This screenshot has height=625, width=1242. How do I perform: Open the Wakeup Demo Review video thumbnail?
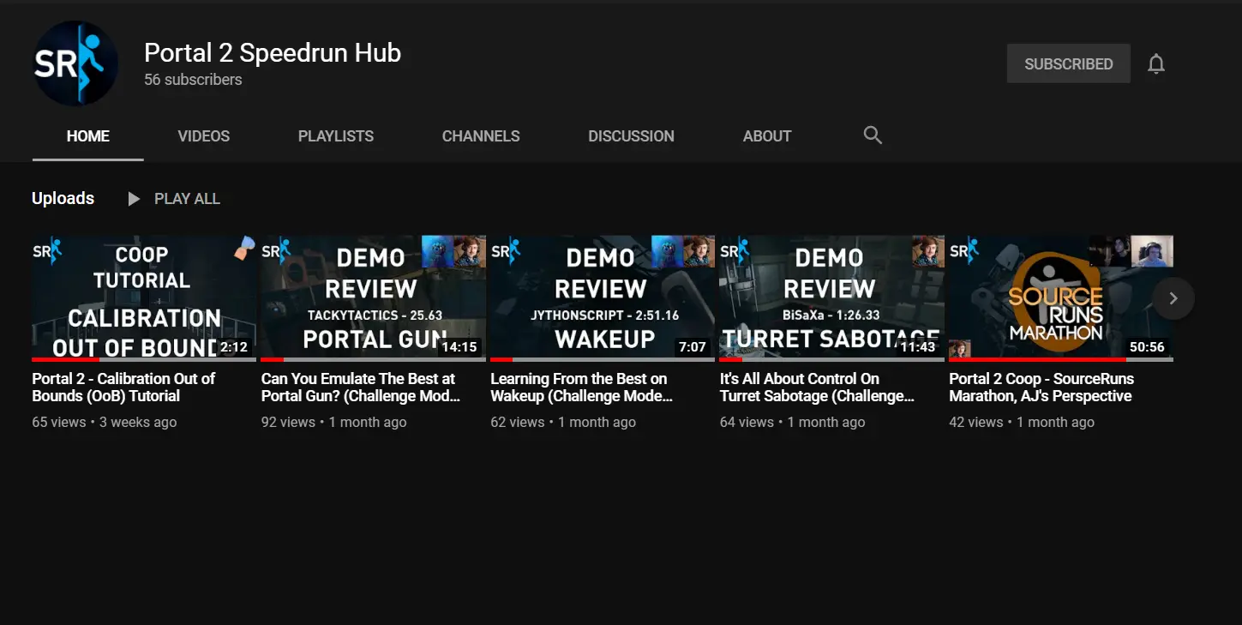point(602,297)
